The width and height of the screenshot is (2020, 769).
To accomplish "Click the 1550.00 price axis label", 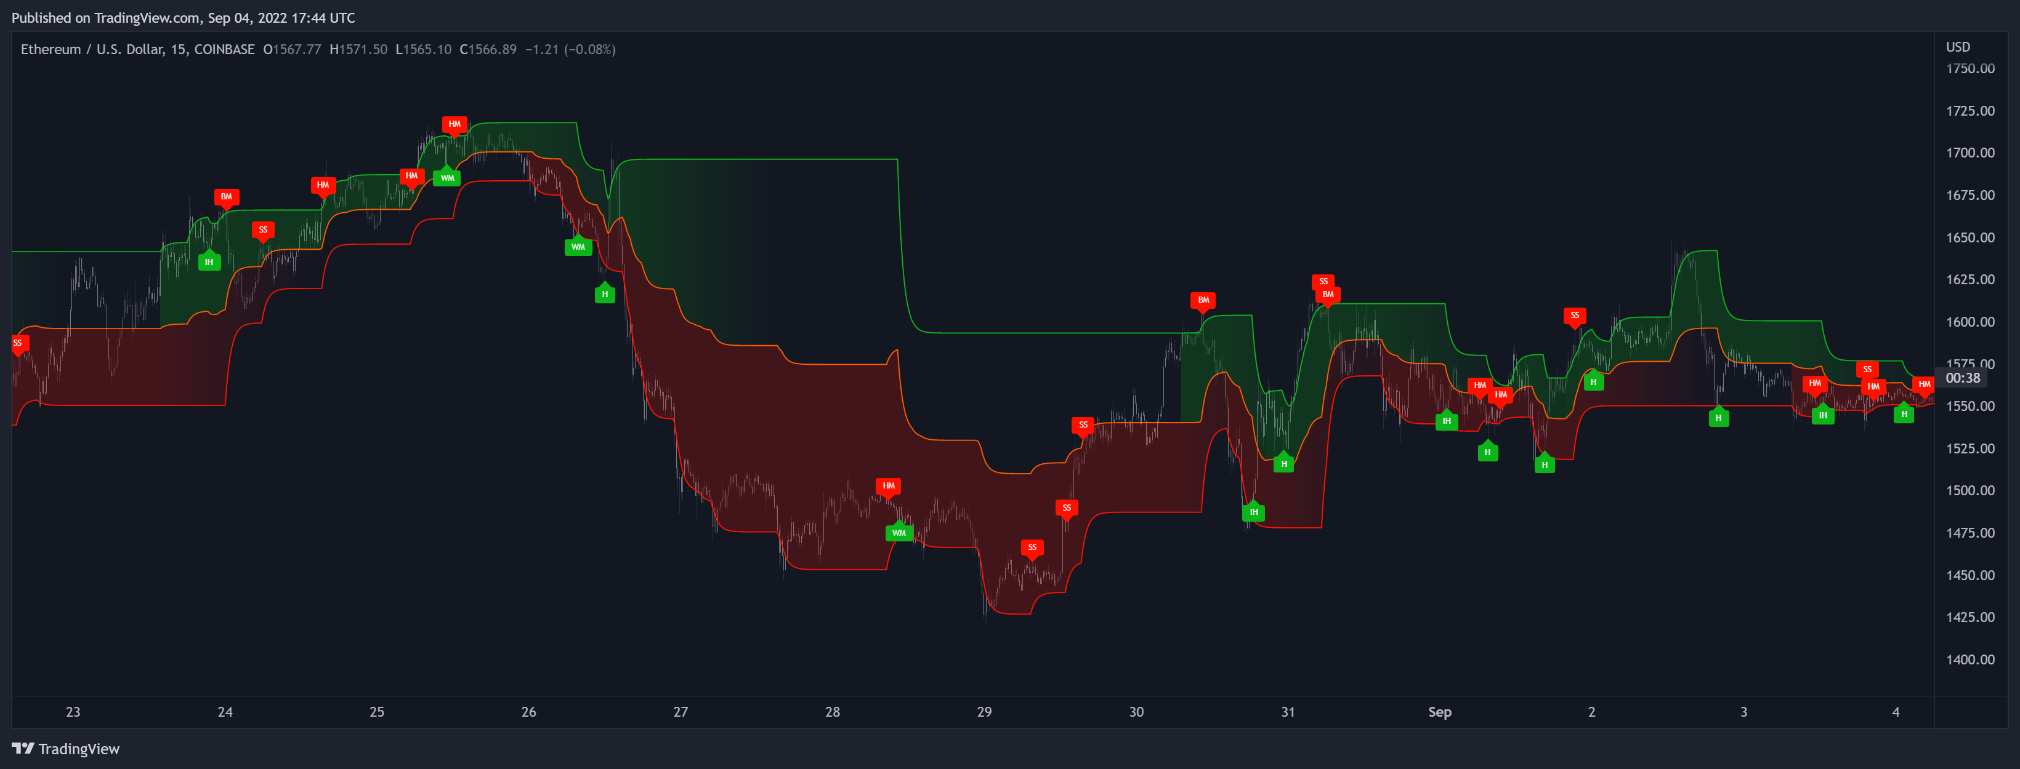I will [1970, 407].
